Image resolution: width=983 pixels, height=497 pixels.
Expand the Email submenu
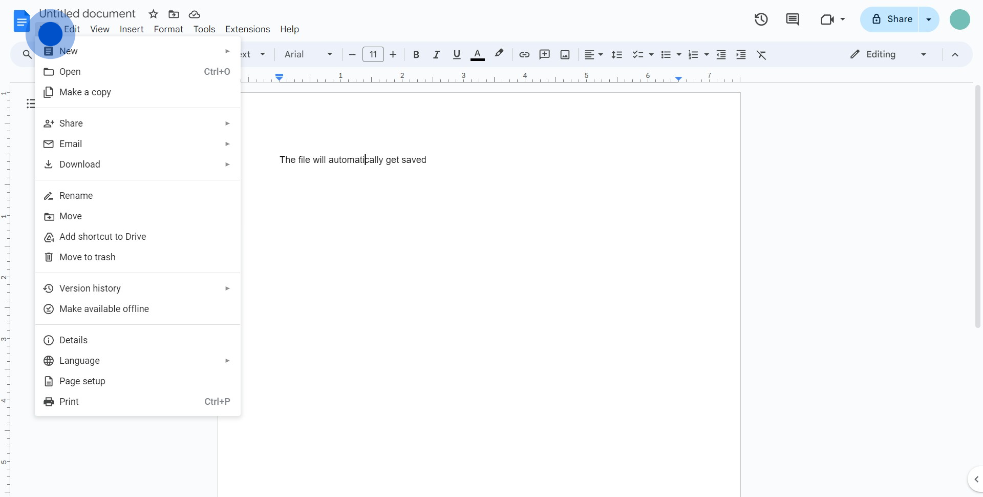138,144
